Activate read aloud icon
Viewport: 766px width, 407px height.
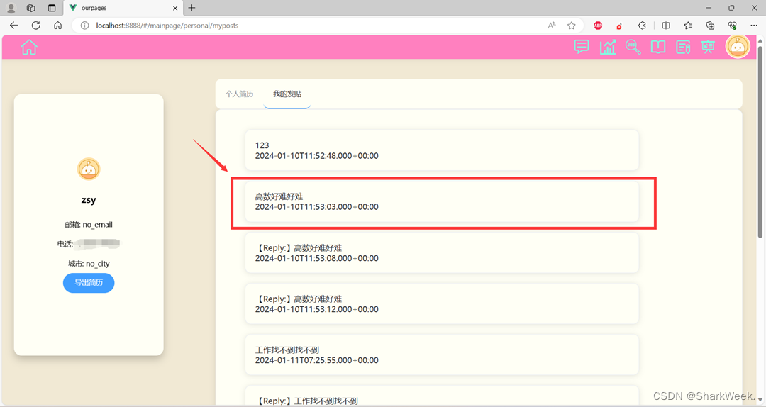tap(552, 26)
